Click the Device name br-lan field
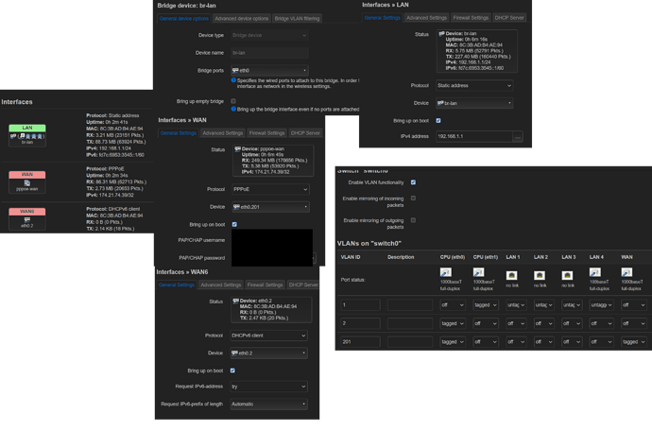The height and width of the screenshot is (431, 652). pos(270,53)
